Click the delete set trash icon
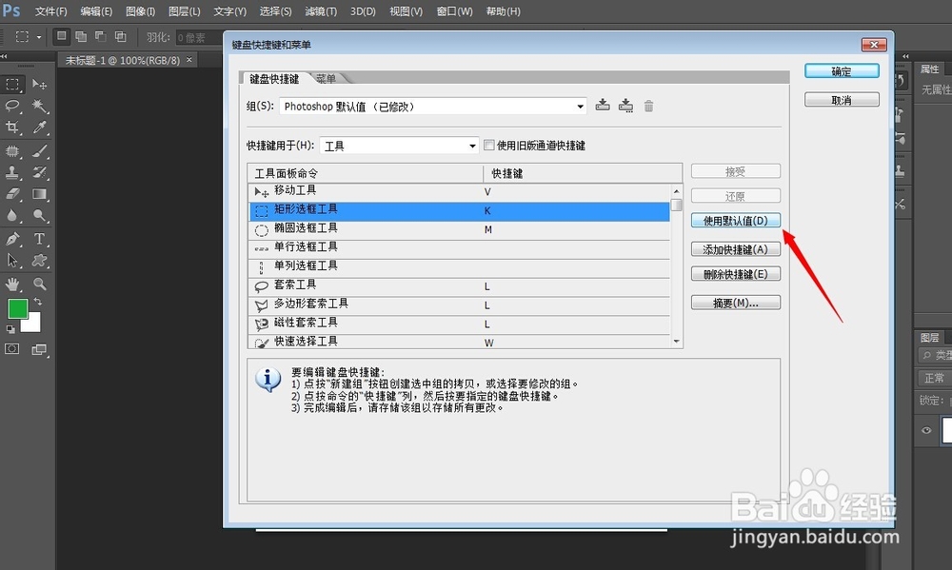The width and height of the screenshot is (952, 570). (x=648, y=106)
